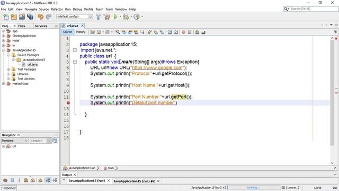Click Show Fields filter icon in Navigator
This screenshot has height=191, width=339.
pos(12,180)
